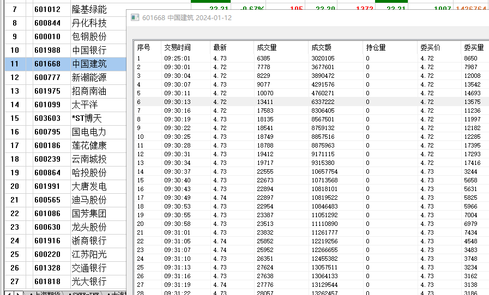
Task: Click volume value 22555
Action: [x=265, y=171]
